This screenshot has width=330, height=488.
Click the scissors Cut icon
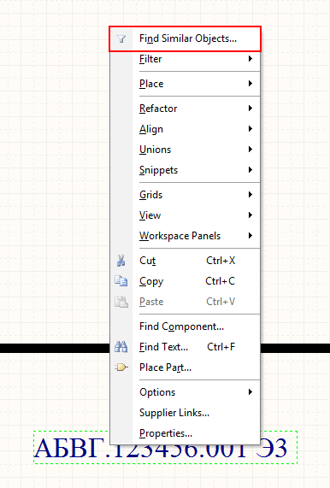[x=121, y=261]
